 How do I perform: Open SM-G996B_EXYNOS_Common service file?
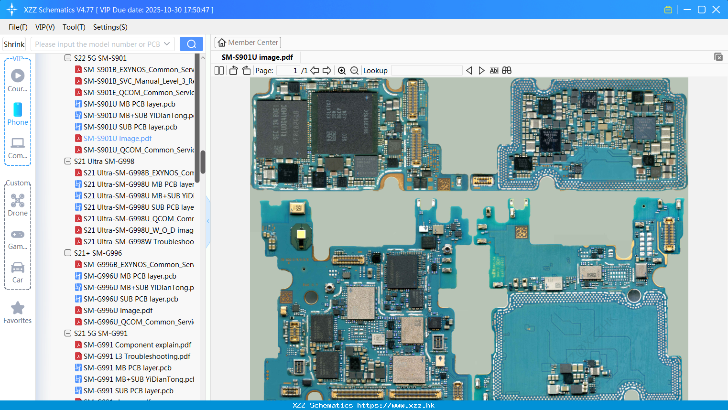click(139, 264)
